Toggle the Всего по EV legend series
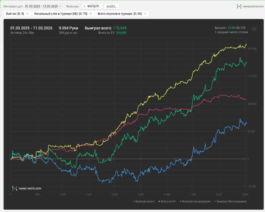Screen dimensions: 265x212 pos(167,201)
